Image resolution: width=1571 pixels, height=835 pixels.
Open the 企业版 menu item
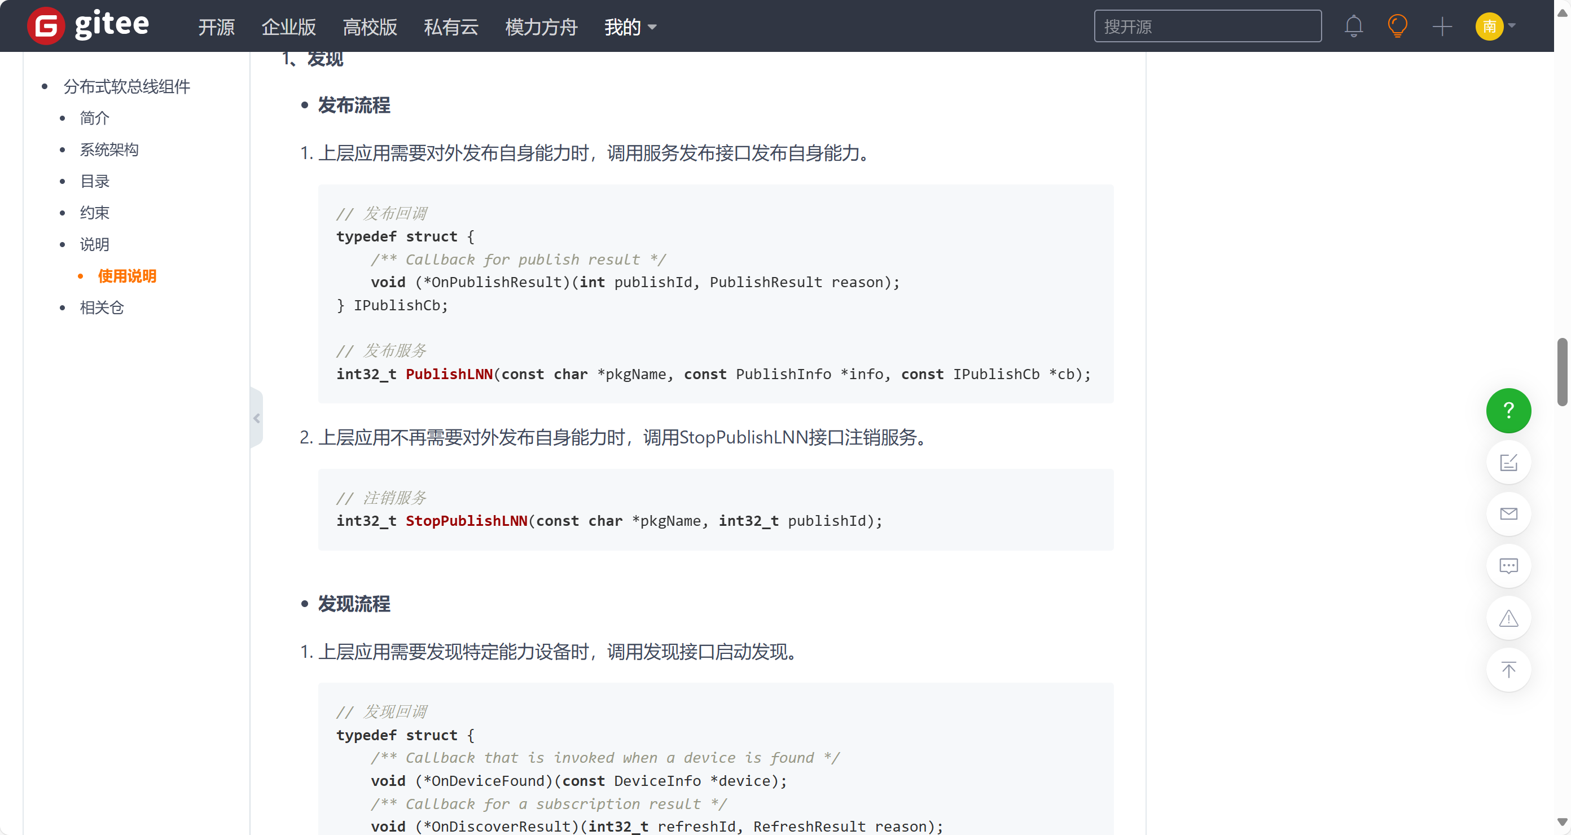point(288,27)
